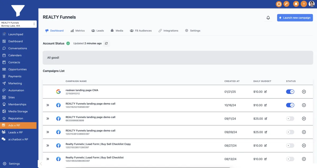Click the CAMPAIGN NAME column header

(x=76, y=81)
